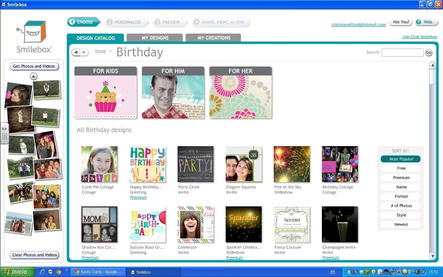Click Premium link under Happy Birthday greeting

[x=138, y=197]
